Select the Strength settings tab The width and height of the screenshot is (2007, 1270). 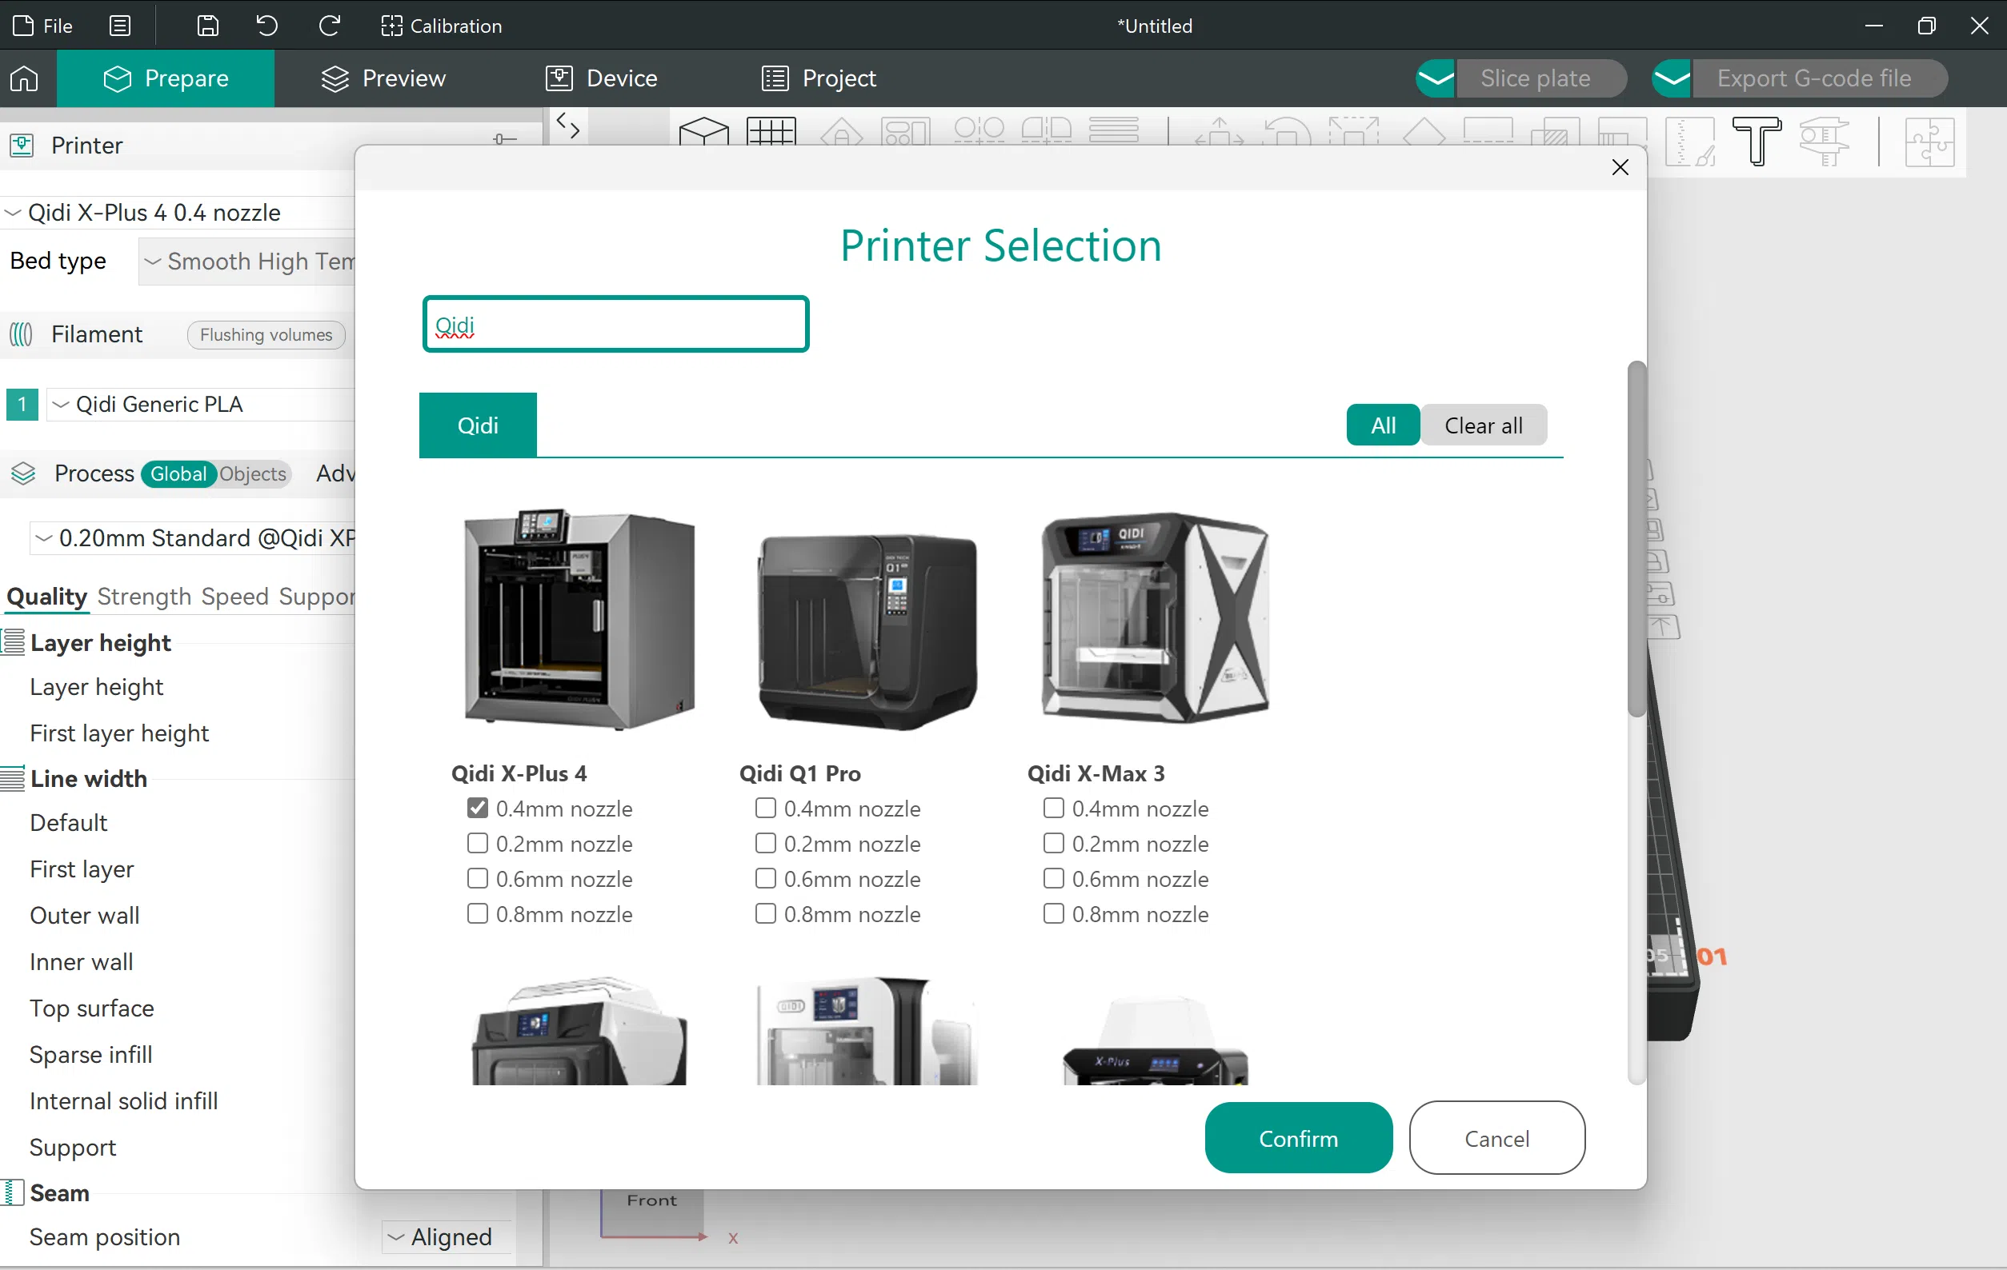(144, 597)
